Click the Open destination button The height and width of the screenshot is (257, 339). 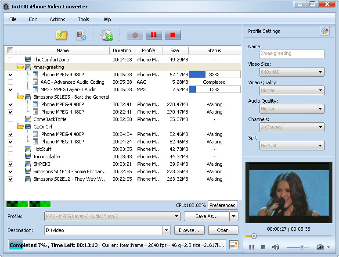point(223,230)
